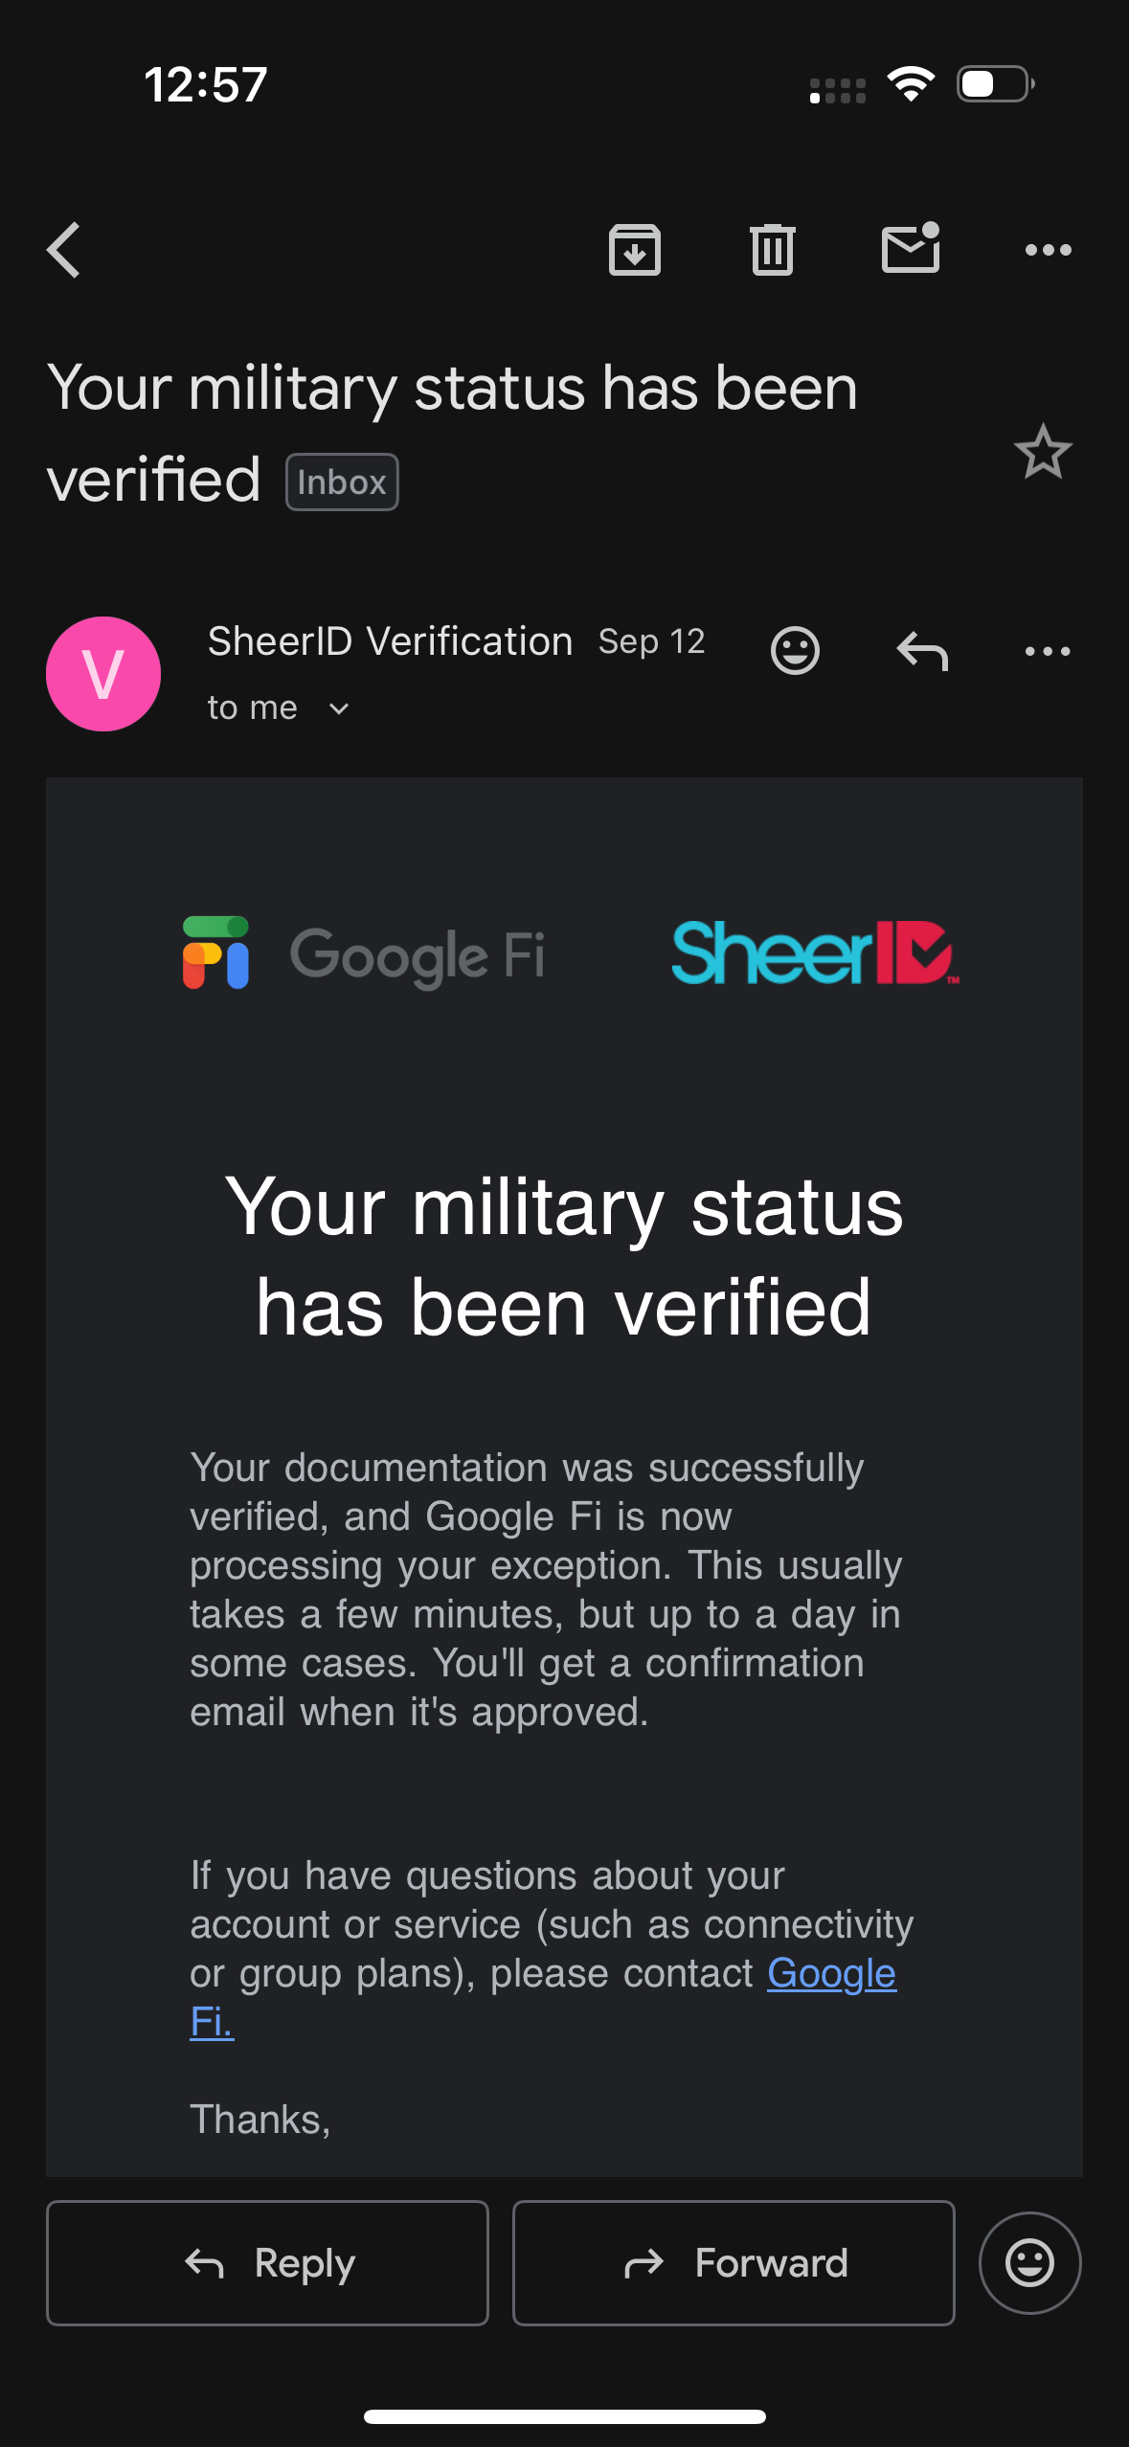Image resolution: width=1129 pixels, height=2447 pixels.
Task: Tap the back arrow to return to inbox
Action: (64, 251)
